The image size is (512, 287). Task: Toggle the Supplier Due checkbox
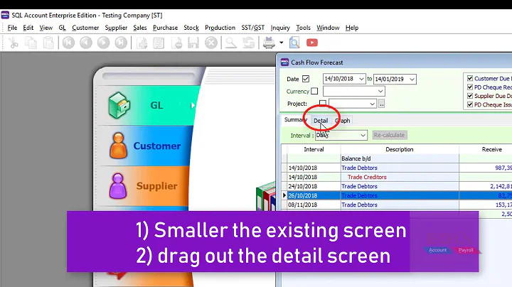(x=470, y=96)
